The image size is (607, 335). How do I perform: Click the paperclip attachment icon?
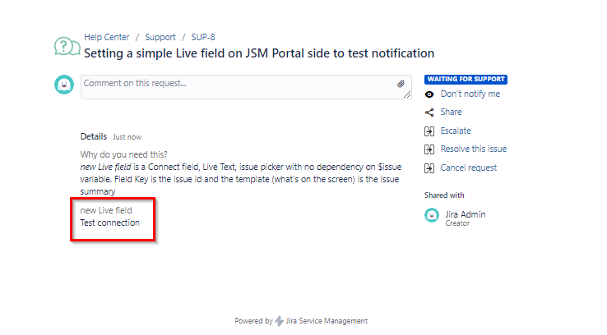pos(401,84)
